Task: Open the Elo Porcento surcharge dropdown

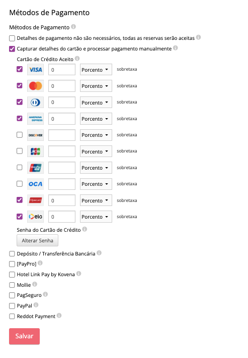Action: pyautogui.click(x=96, y=217)
